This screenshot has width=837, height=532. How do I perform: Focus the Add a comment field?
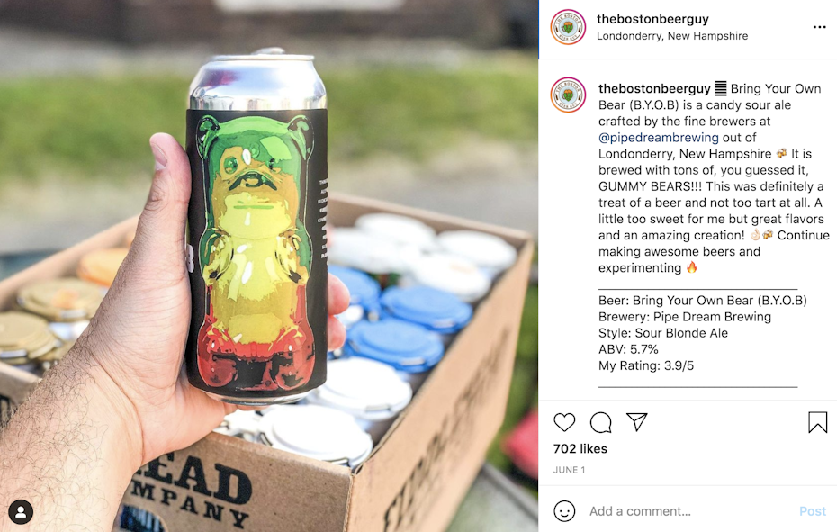(x=688, y=511)
